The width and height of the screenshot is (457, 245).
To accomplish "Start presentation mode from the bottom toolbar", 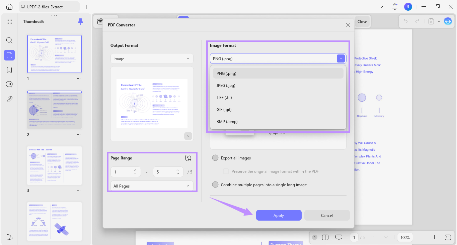I will tap(339, 237).
